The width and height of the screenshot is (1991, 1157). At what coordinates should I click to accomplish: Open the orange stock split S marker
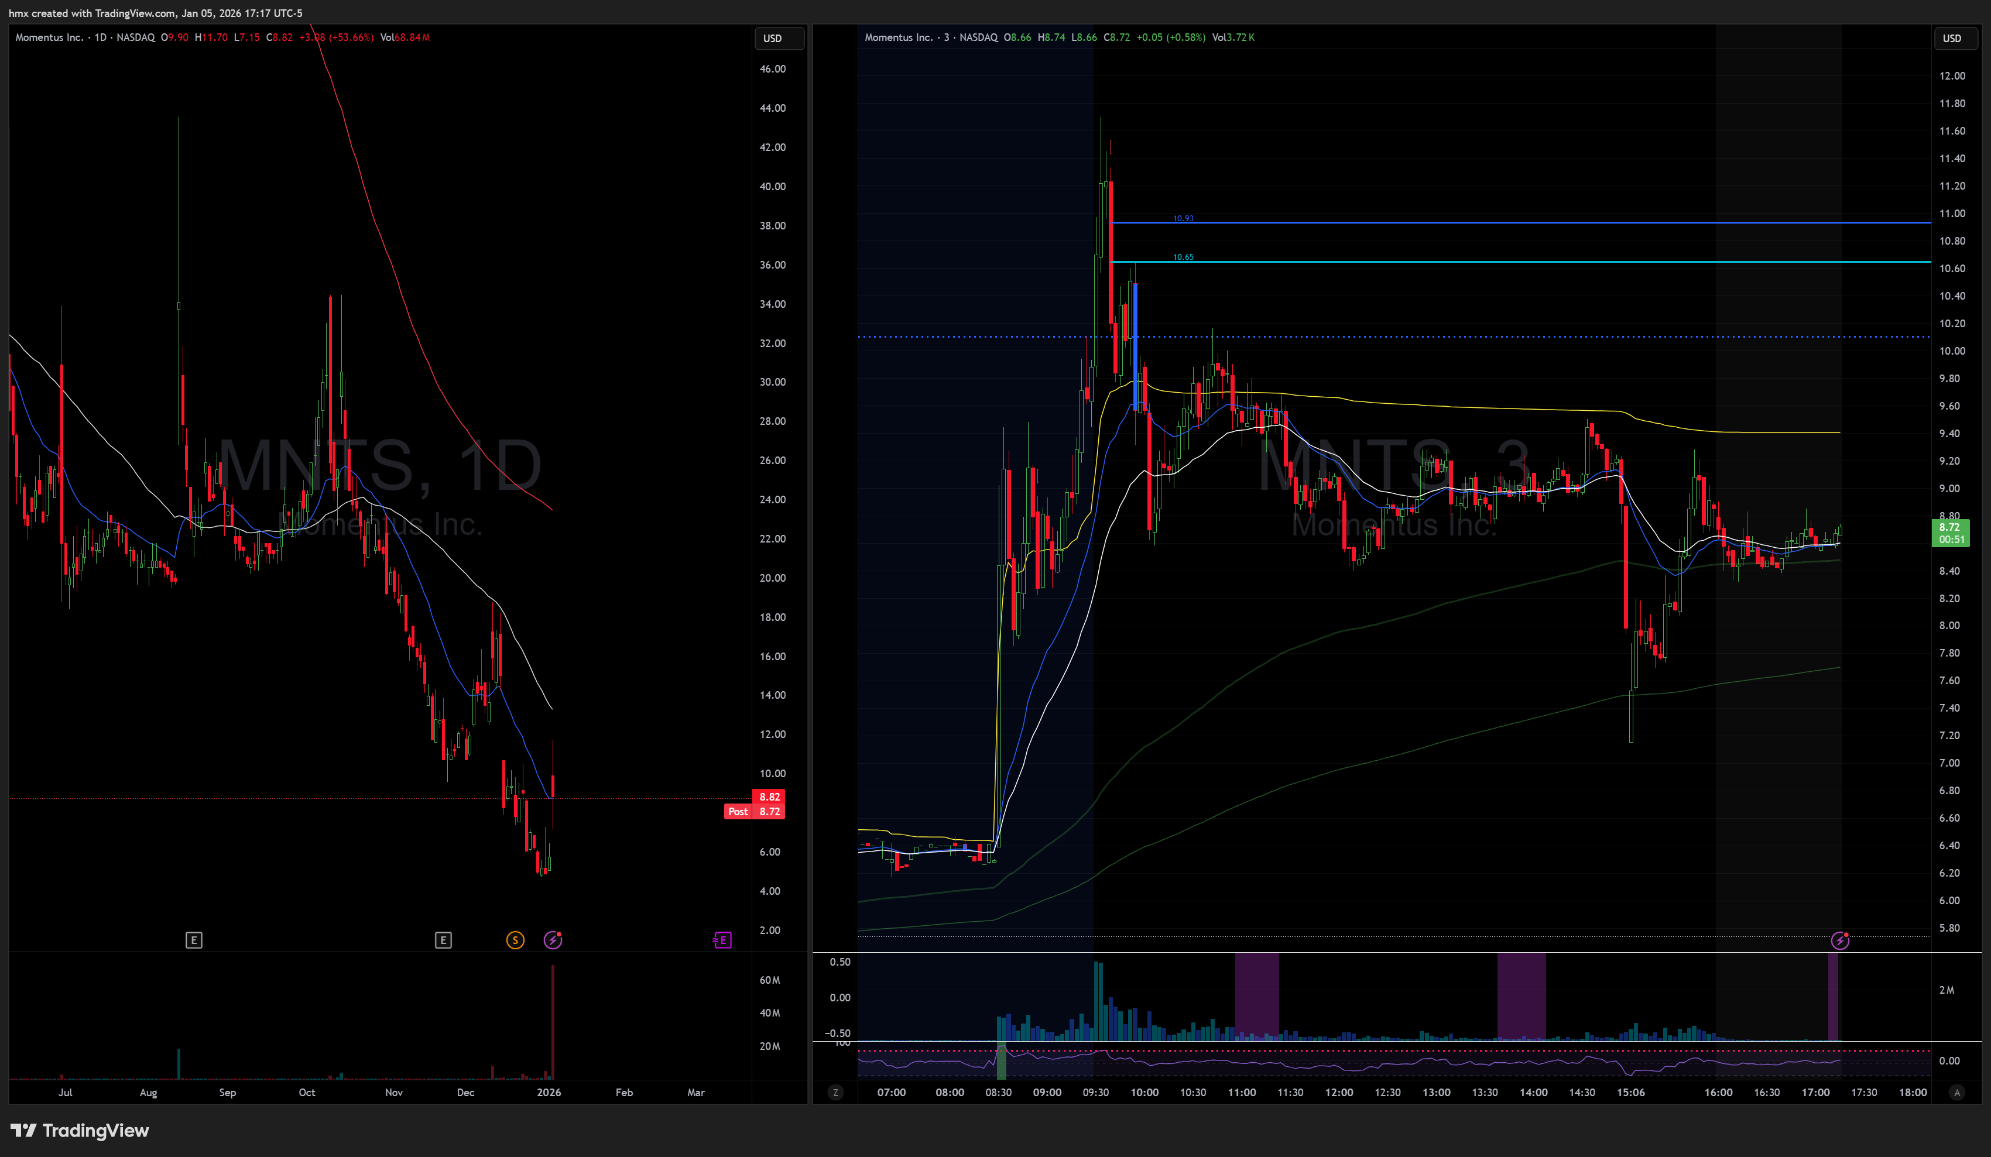[x=515, y=940]
